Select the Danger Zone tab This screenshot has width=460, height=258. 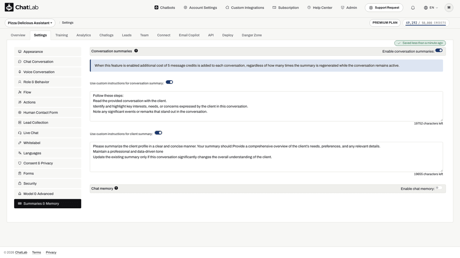[252, 35]
